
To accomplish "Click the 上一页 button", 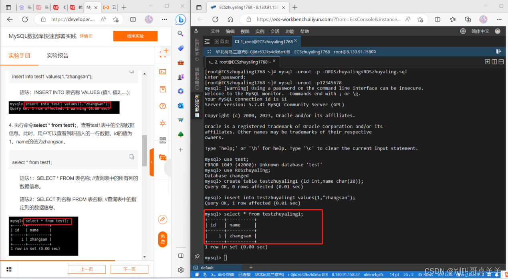I will click(87, 269).
